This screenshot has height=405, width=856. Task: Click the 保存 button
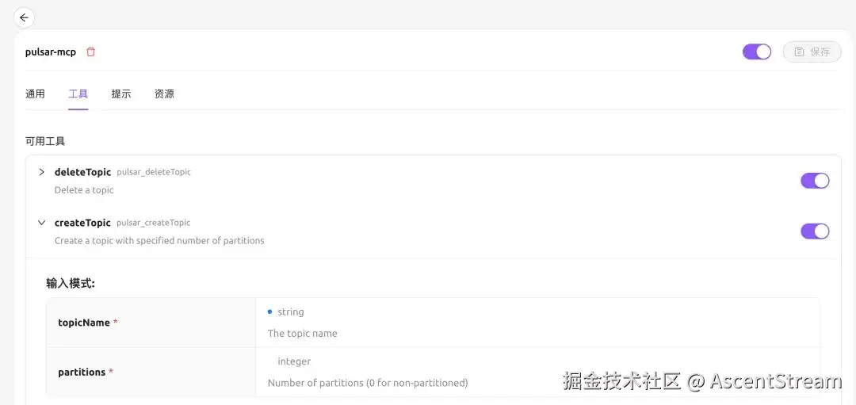click(812, 52)
